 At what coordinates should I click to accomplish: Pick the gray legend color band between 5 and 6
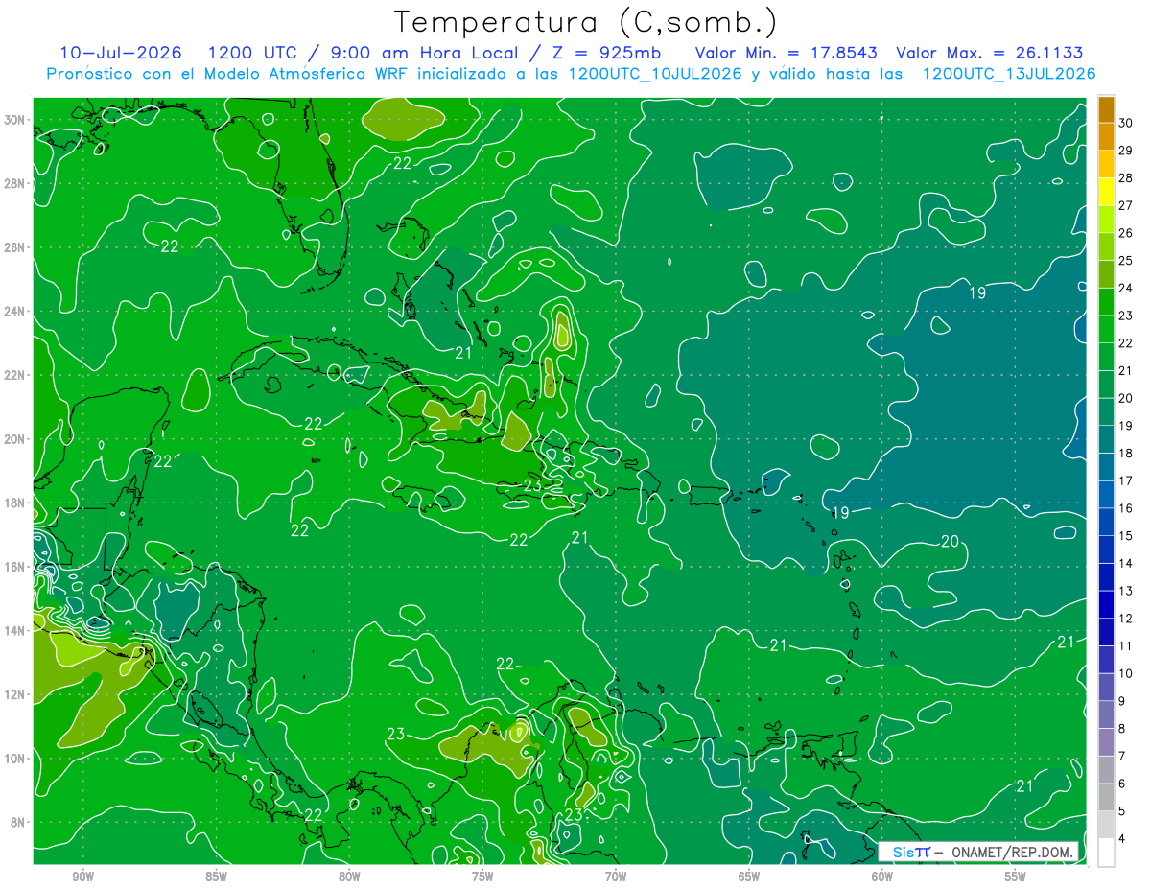tap(1106, 797)
